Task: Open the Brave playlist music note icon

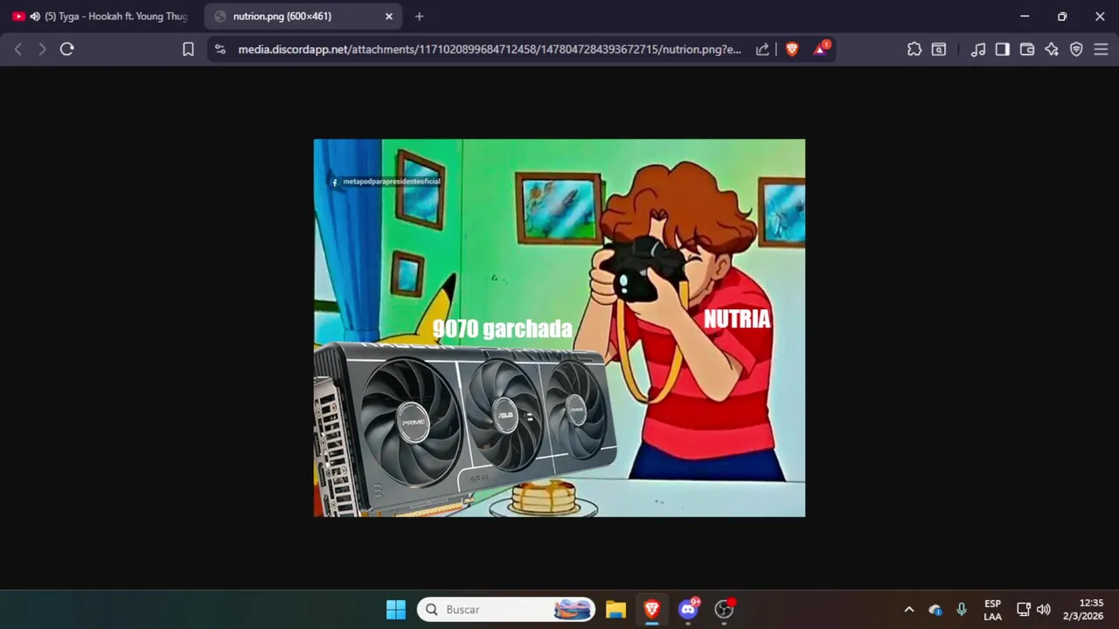Action: coord(978,50)
